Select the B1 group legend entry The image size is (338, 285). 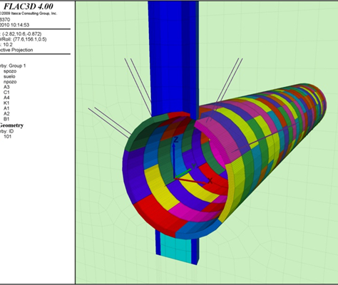(6, 119)
